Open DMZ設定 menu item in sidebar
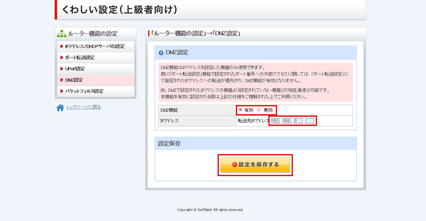Viewport: 426px width, 221px height. pos(96,80)
